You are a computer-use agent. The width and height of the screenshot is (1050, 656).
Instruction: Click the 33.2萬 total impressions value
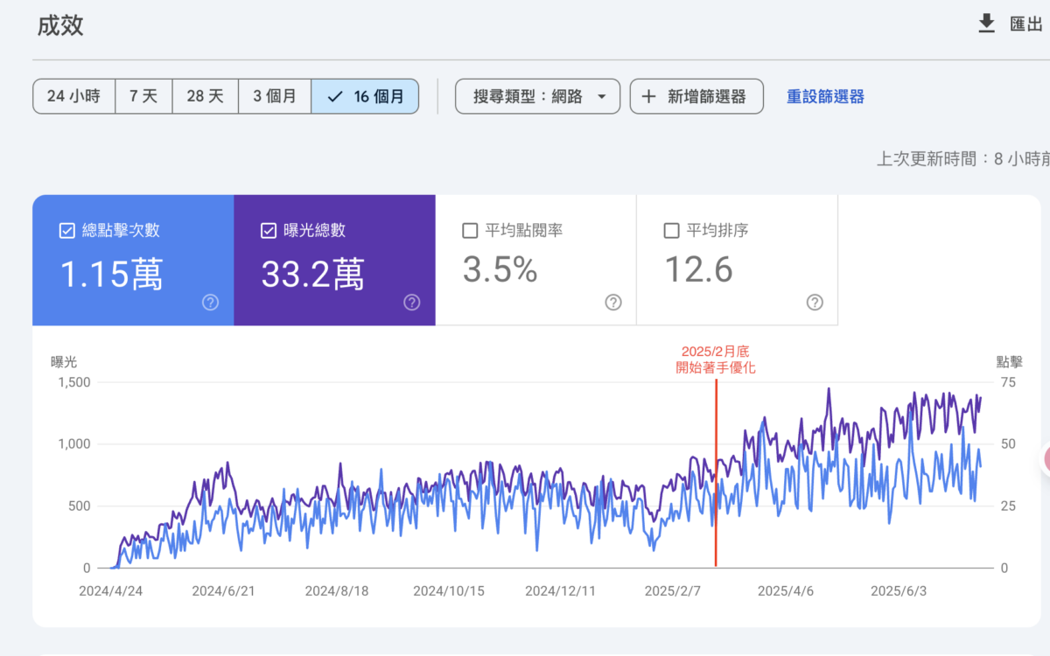(312, 274)
